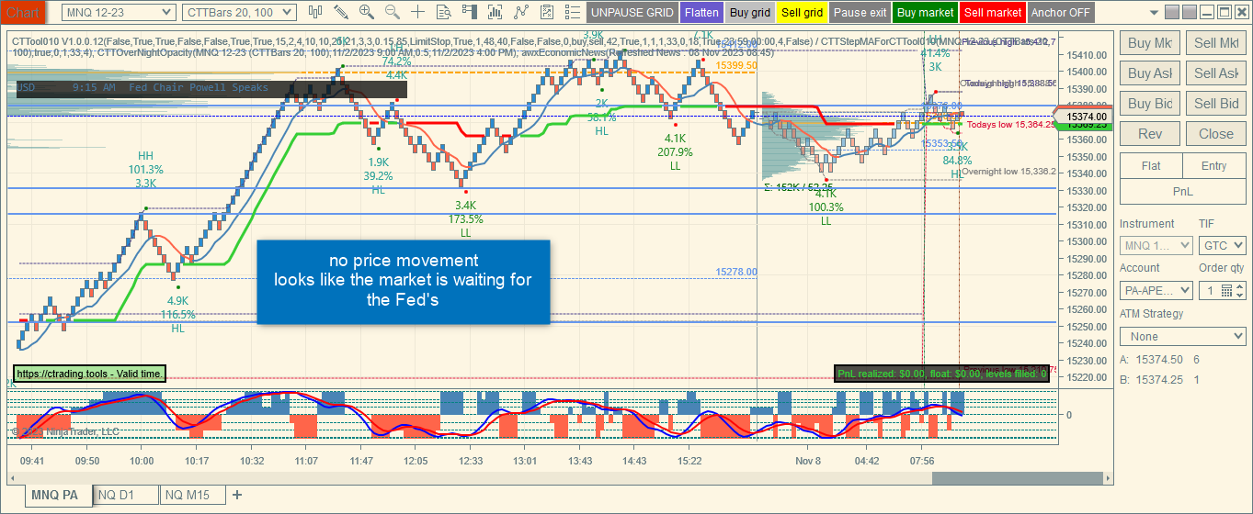Open the trade performance icon in toolbar
Screen dimensions: 1253x514
click(547, 12)
